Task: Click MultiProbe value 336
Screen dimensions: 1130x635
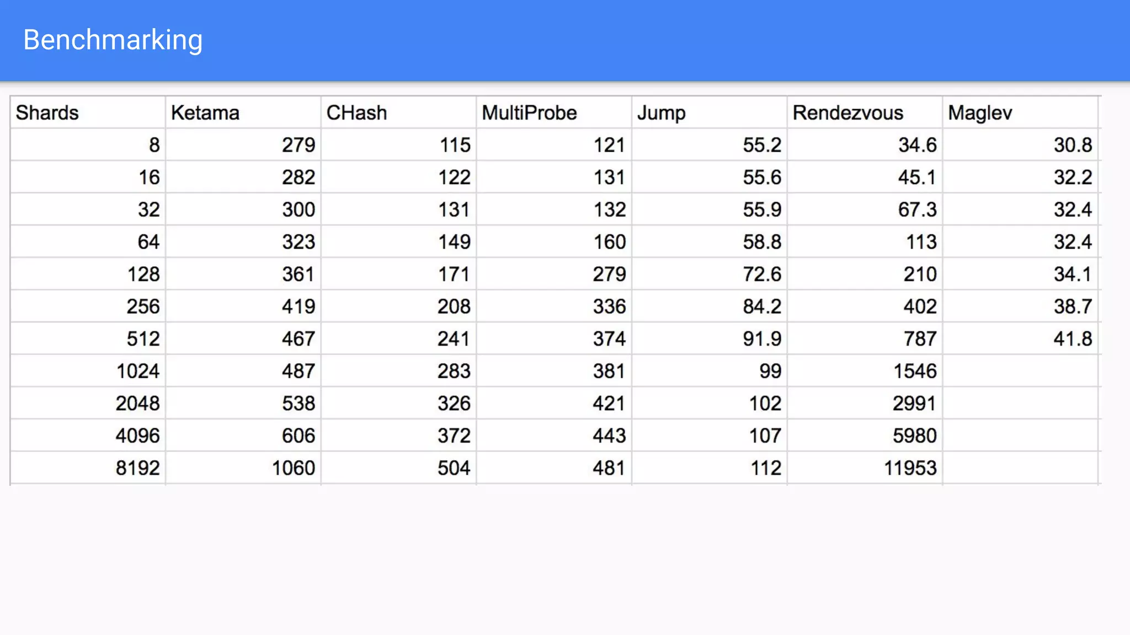Action: [555, 306]
